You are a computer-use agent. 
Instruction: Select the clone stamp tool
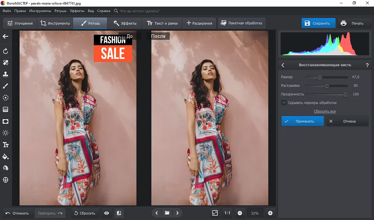click(6, 74)
